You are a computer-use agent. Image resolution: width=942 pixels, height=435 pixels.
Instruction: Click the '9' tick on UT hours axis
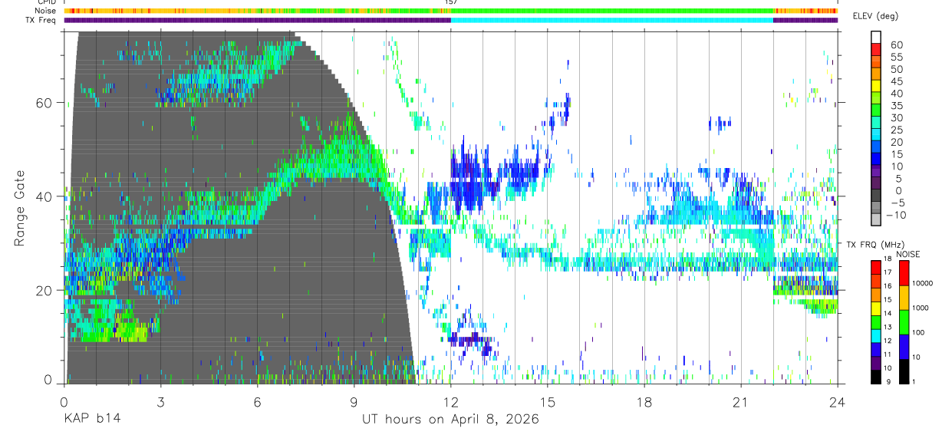pyautogui.click(x=354, y=401)
